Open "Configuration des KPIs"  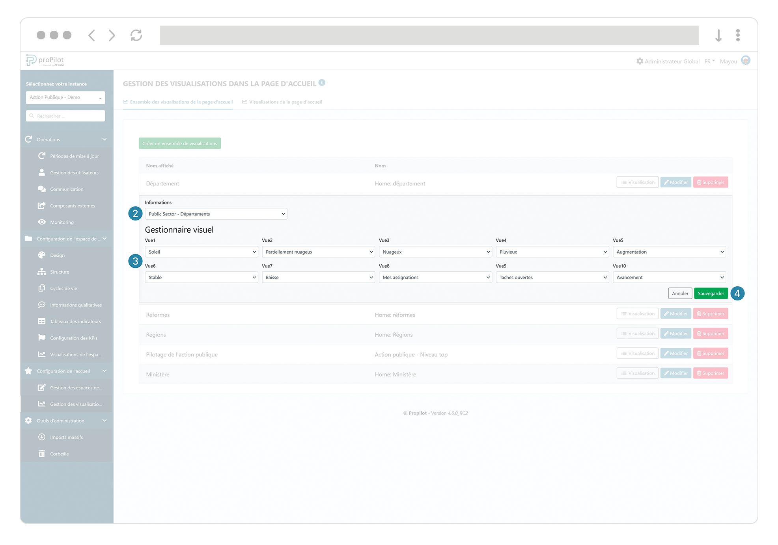[74, 337]
